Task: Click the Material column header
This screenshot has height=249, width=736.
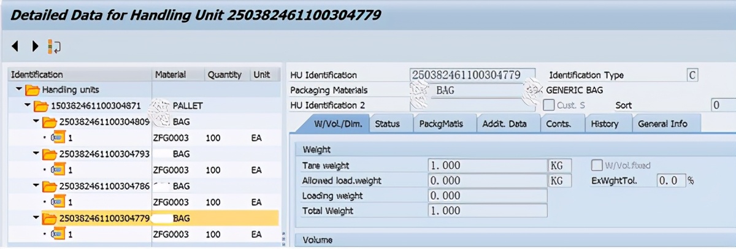Action: tap(171, 75)
